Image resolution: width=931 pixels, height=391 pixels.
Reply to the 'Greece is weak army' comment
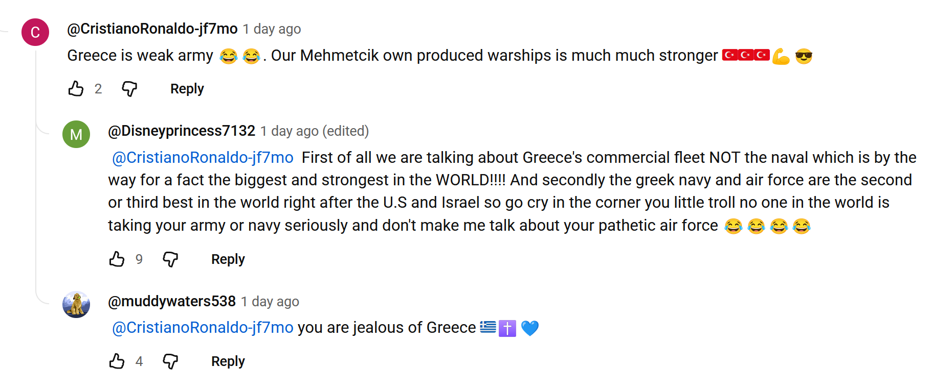(187, 89)
